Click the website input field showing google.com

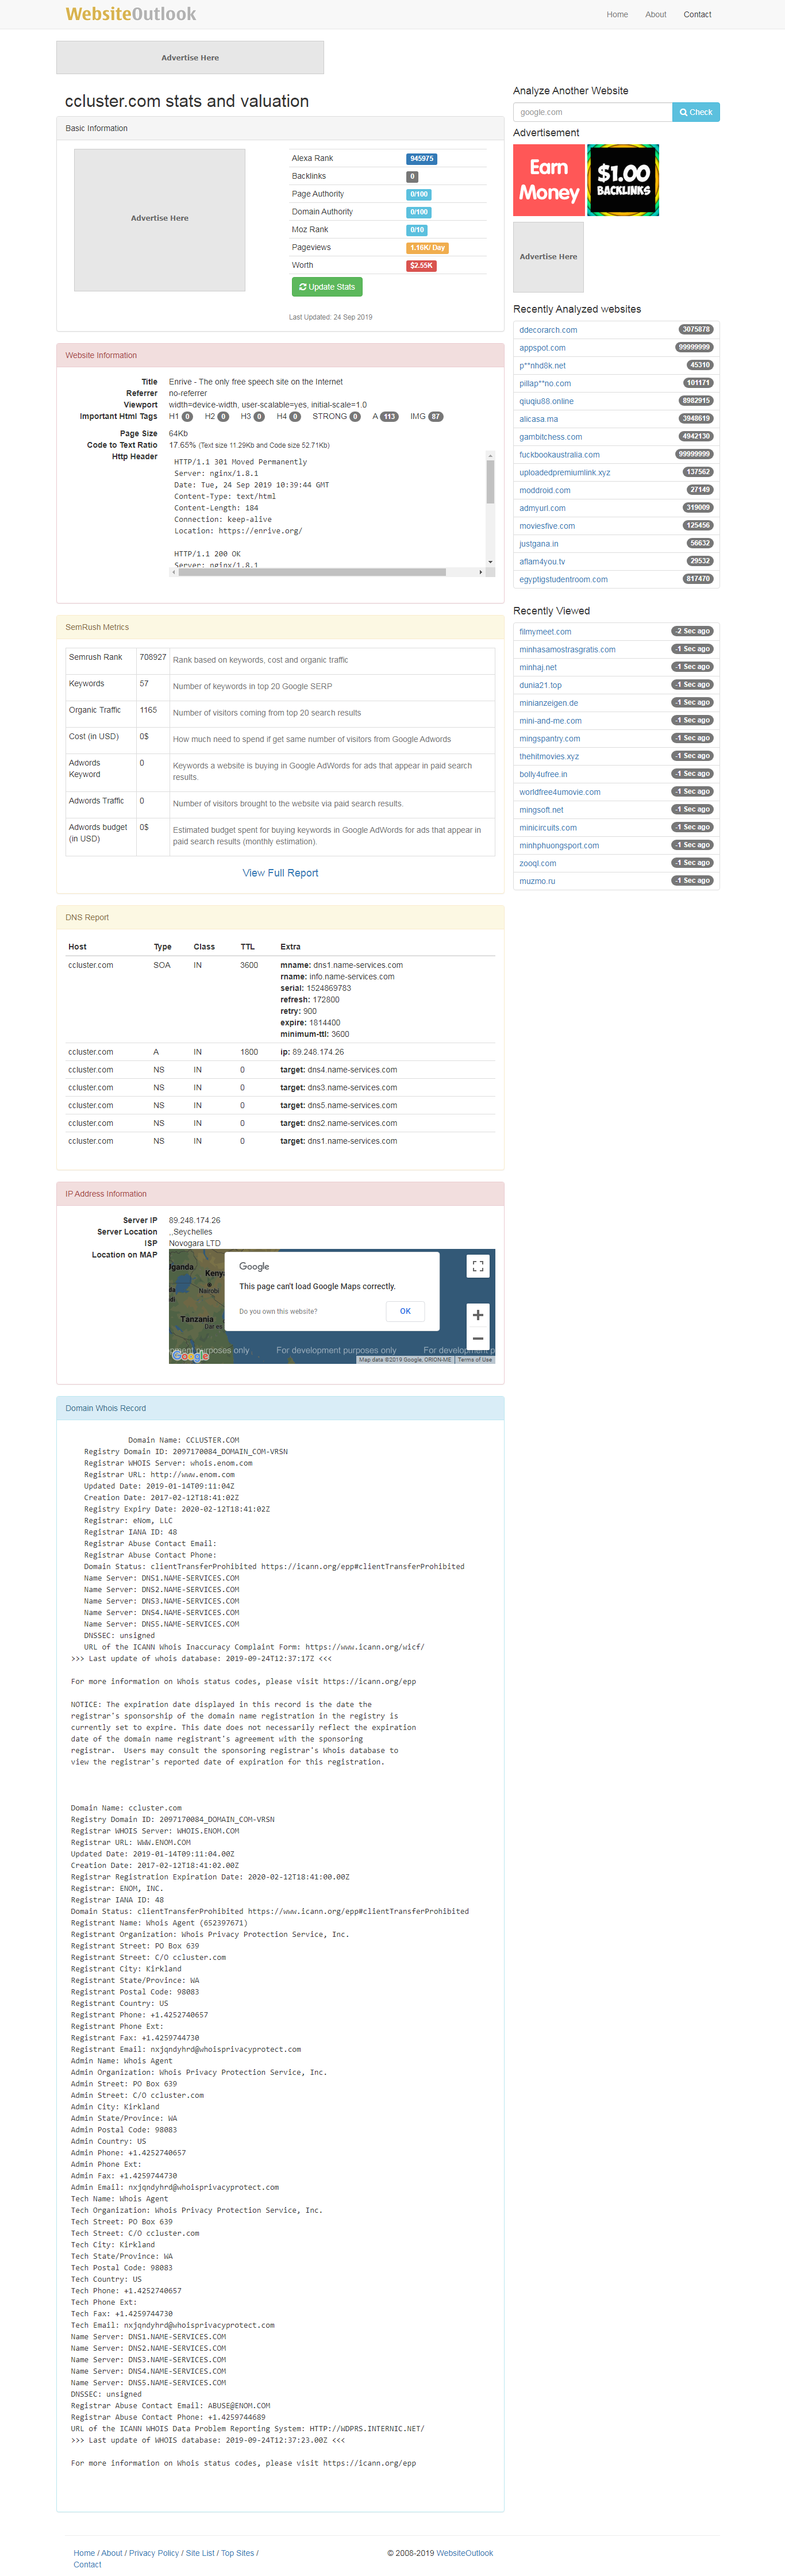pyautogui.click(x=592, y=112)
